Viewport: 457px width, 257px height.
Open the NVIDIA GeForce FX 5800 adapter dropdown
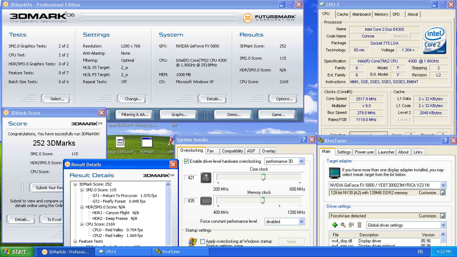tap(443, 185)
